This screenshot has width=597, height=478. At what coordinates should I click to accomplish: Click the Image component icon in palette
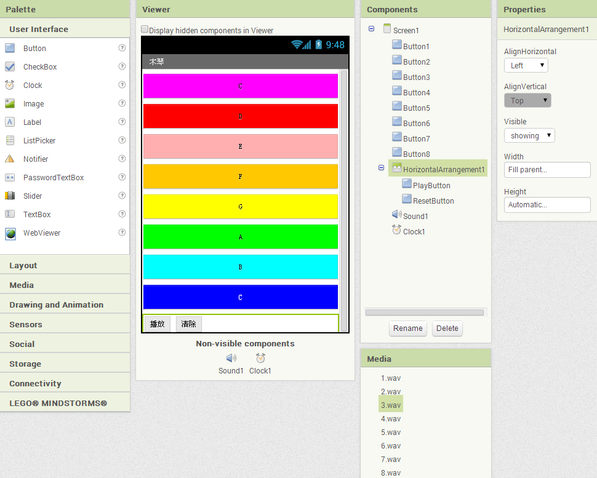10,103
